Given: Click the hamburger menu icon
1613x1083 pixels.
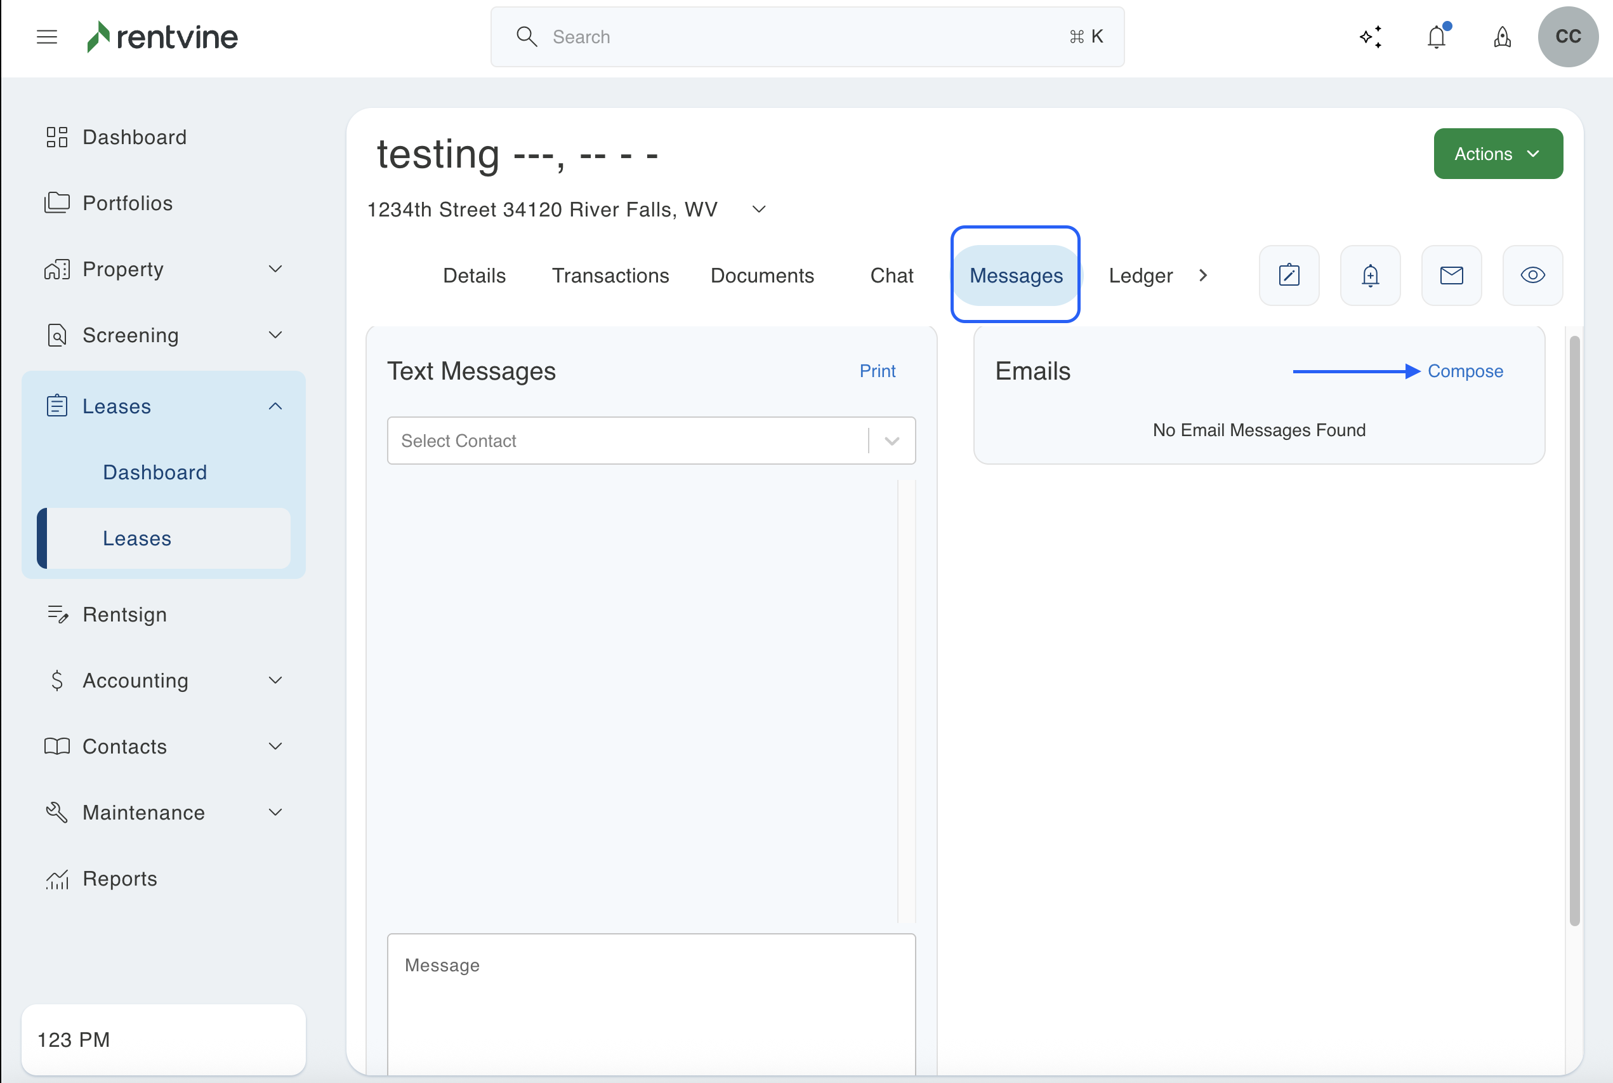Looking at the screenshot, I should pyautogui.click(x=47, y=37).
